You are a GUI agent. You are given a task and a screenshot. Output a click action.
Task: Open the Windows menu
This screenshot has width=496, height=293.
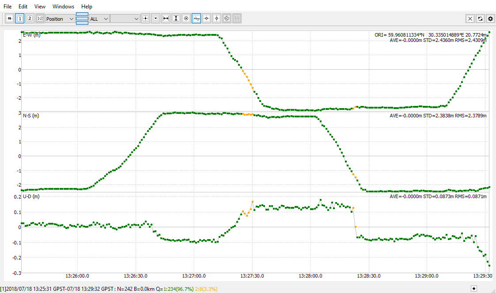tap(63, 6)
